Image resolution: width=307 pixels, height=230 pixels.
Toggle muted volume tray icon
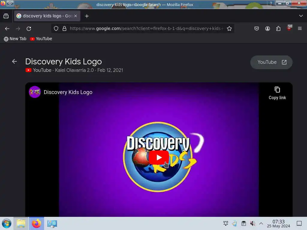[x=252, y=223]
